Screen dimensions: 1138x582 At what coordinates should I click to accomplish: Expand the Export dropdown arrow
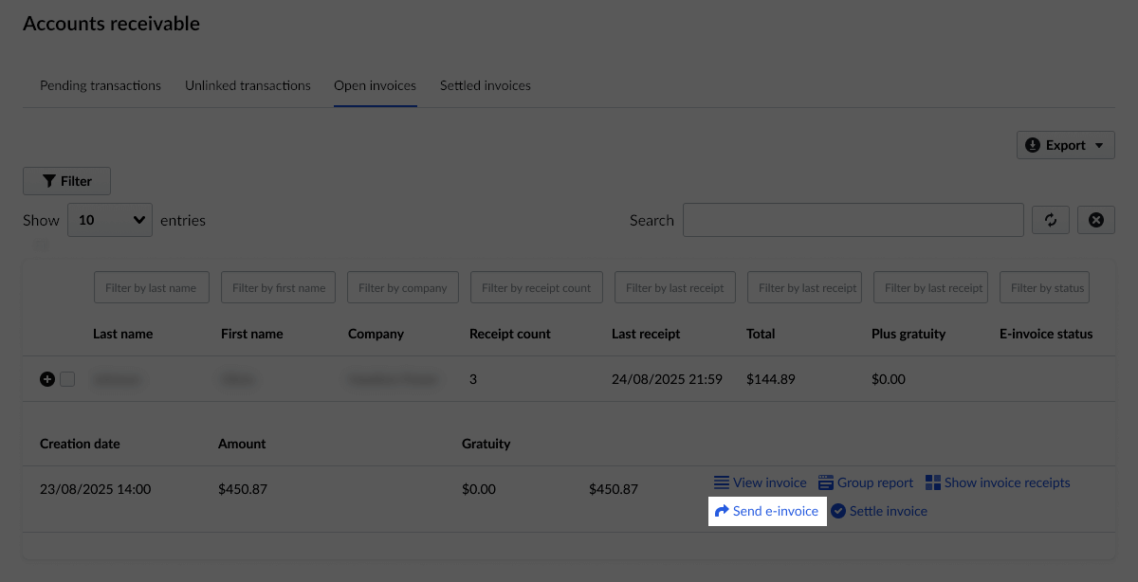click(1100, 144)
